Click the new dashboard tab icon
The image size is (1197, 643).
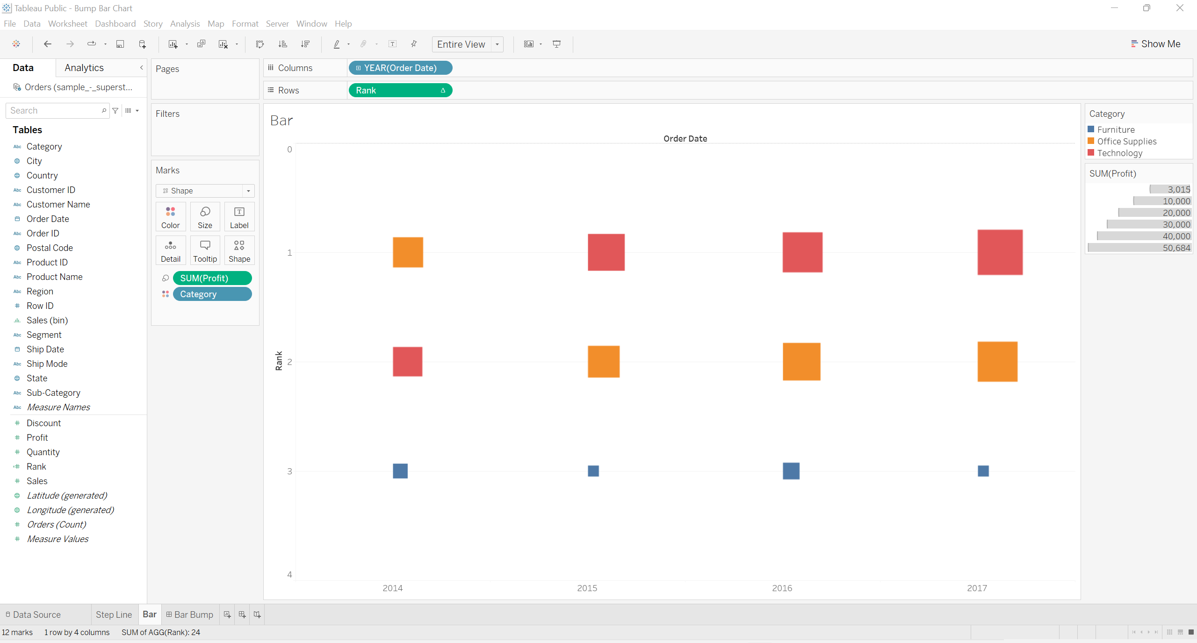[242, 614]
